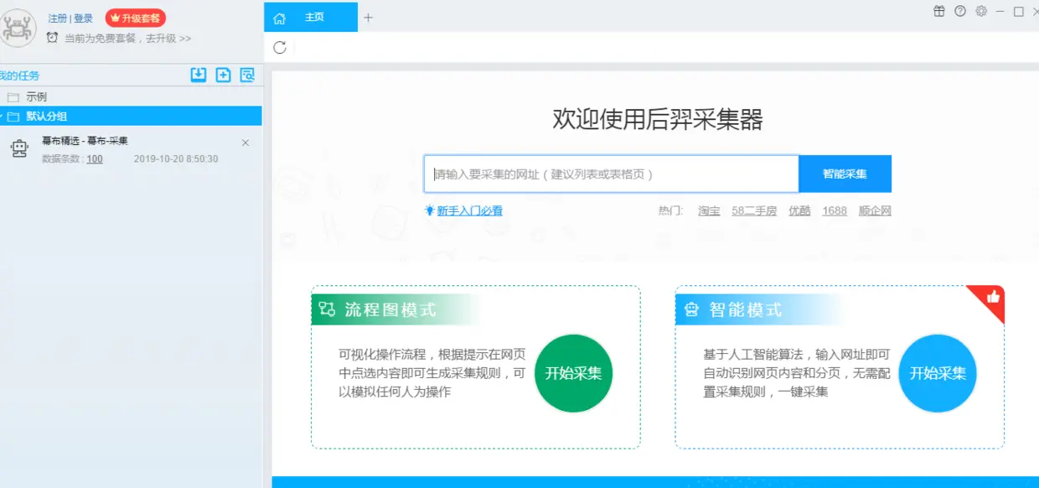Click the 欢迎使用后羿采集器 heading

click(658, 119)
